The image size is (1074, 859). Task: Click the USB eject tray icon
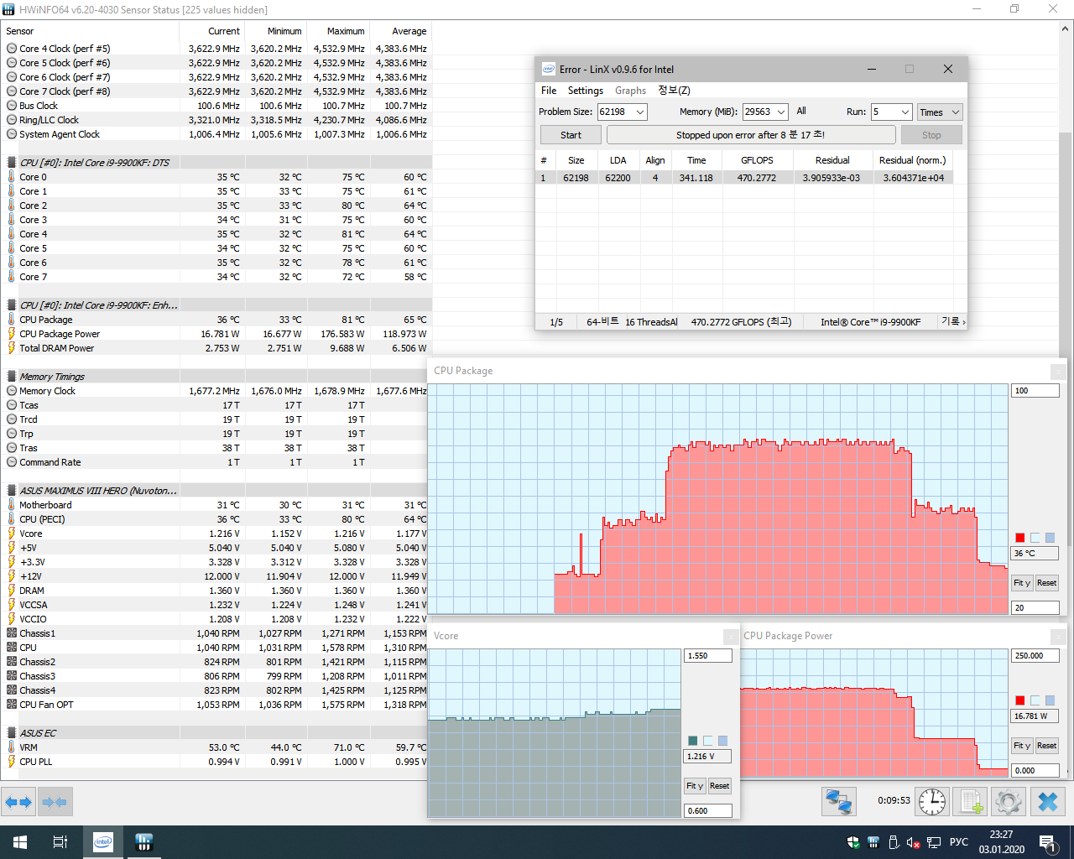pos(894,842)
